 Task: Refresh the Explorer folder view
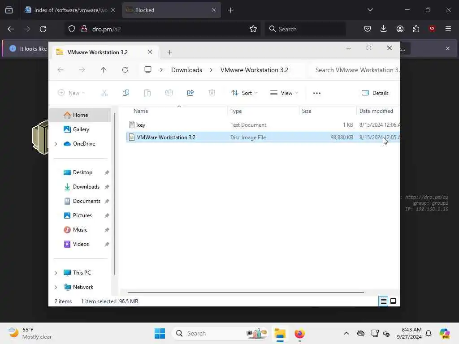click(125, 70)
